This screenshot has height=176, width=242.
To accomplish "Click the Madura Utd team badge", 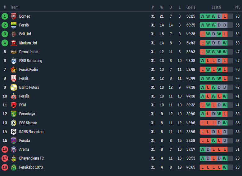I will coord(13,43).
